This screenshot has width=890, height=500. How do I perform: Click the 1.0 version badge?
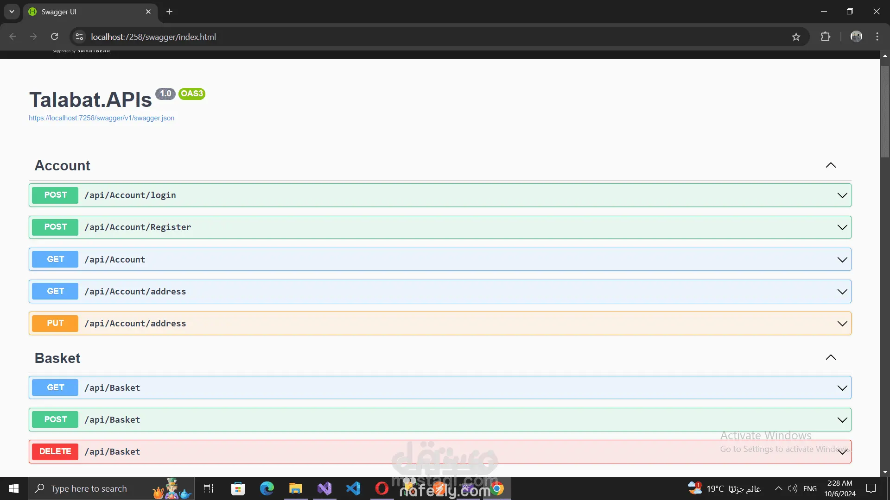[x=165, y=94]
